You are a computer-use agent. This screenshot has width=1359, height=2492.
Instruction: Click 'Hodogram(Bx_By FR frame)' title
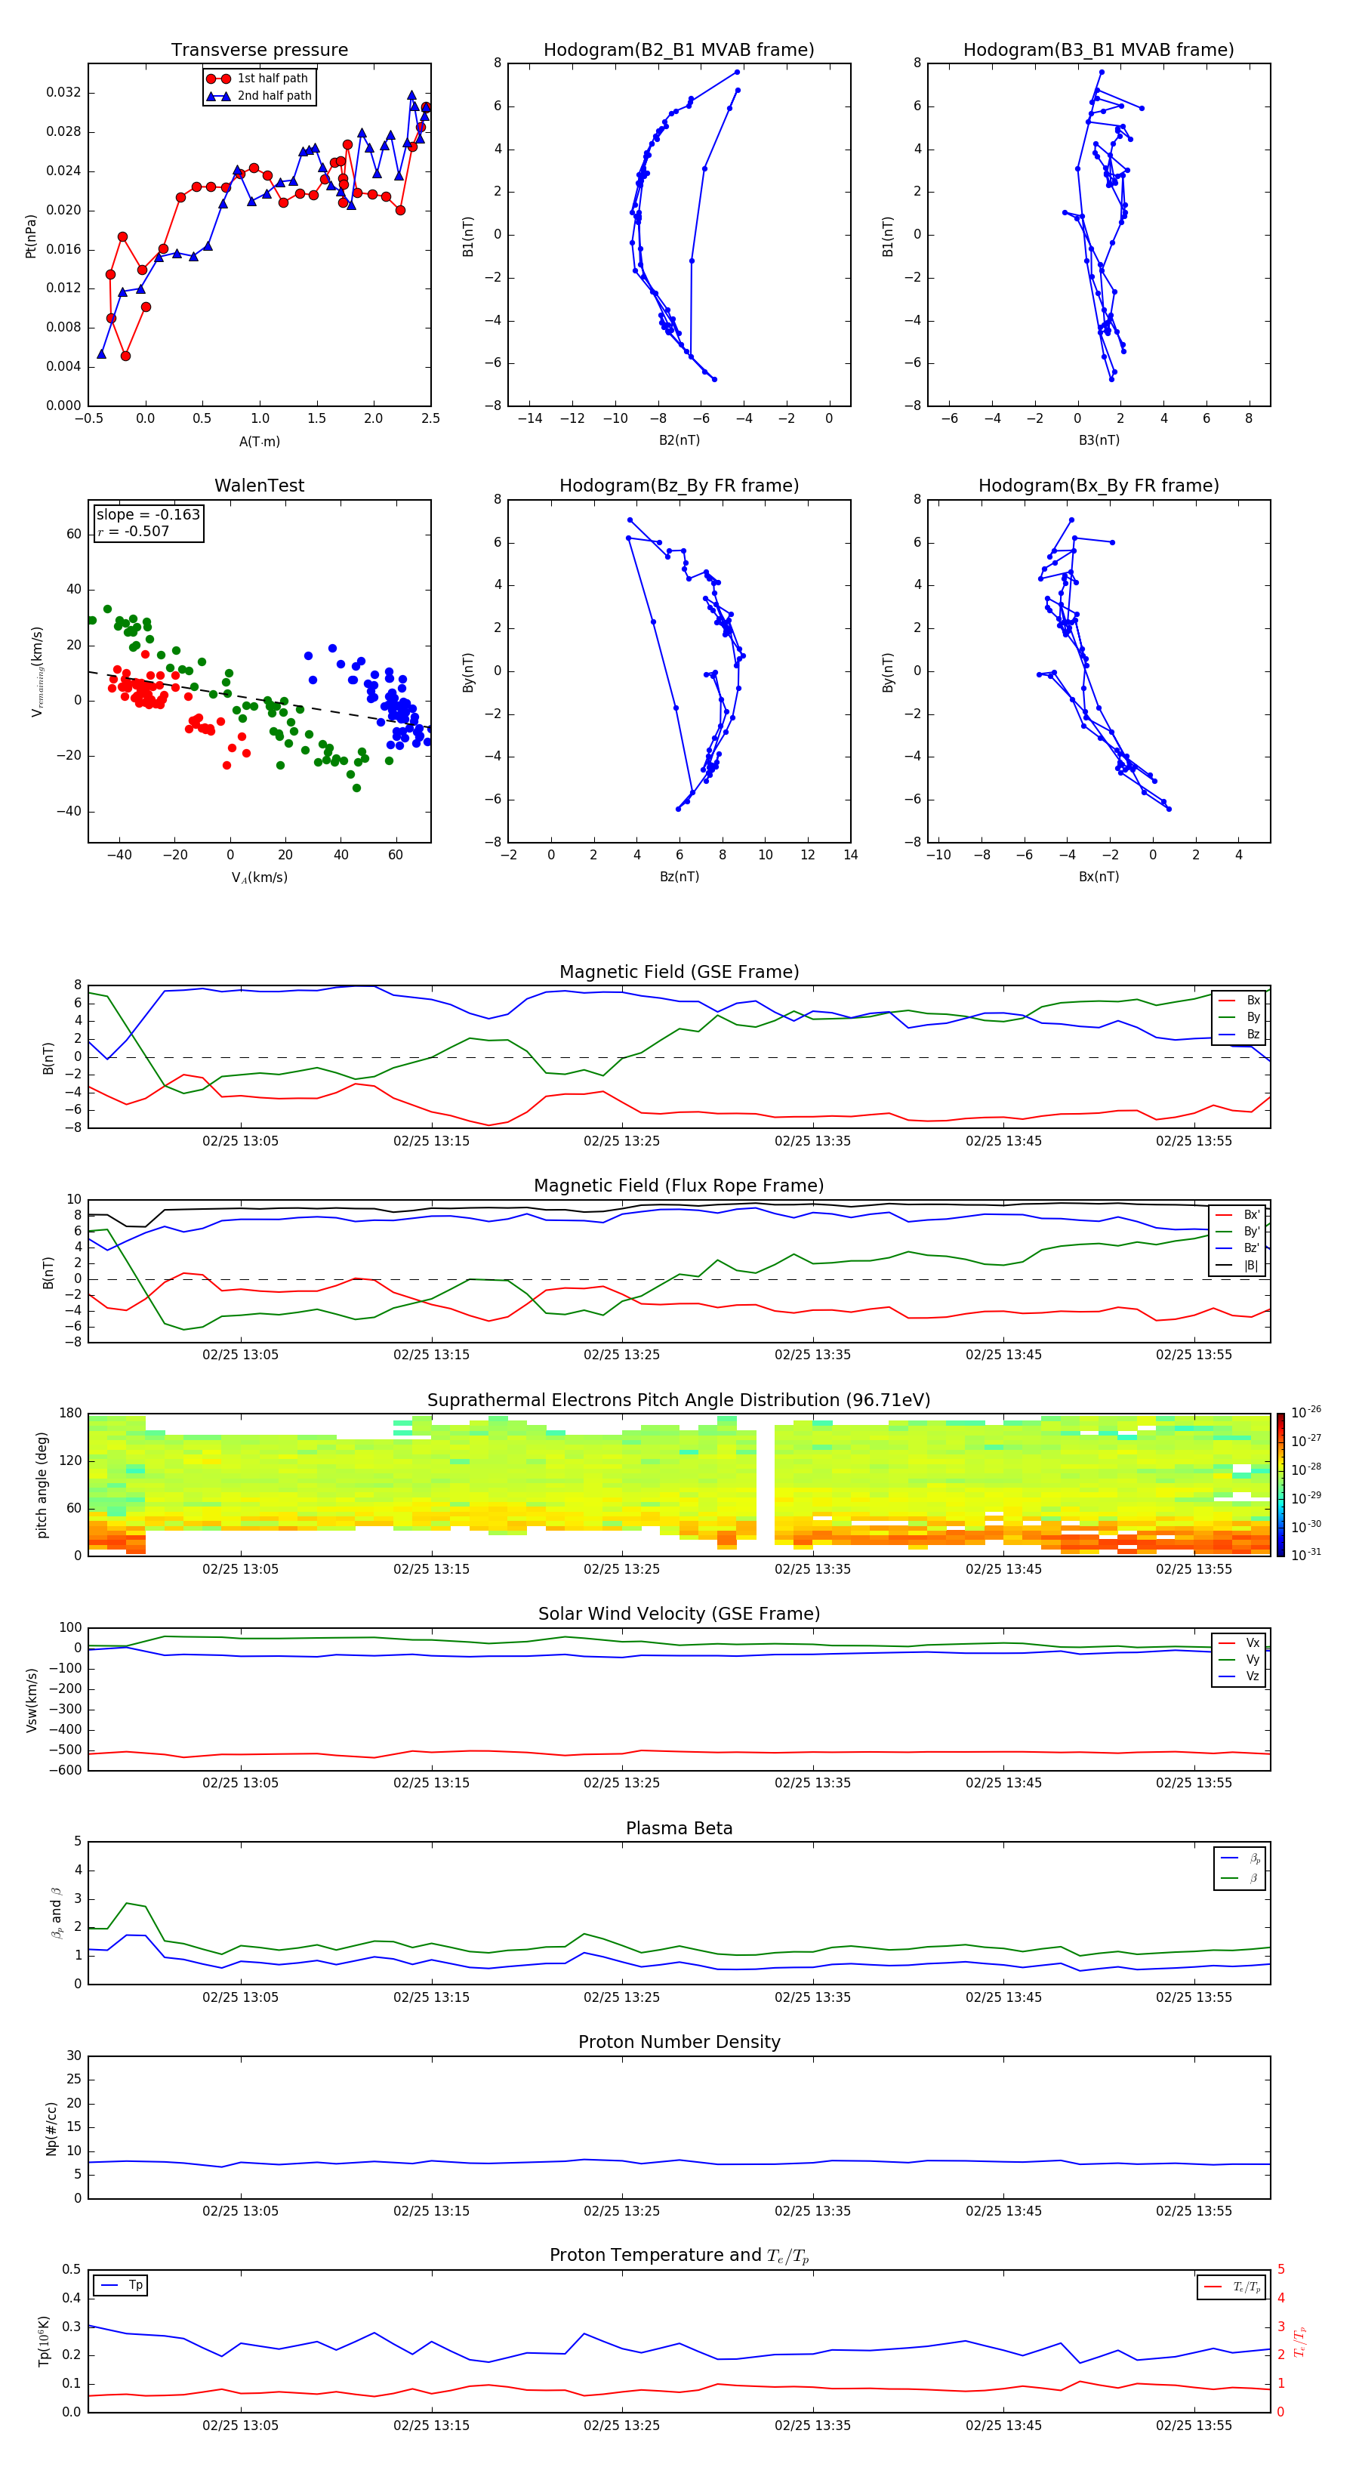pyautogui.click(x=1099, y=486)
